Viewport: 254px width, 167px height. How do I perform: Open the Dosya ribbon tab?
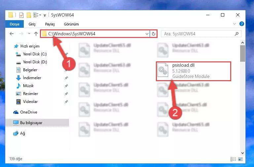[x=15, y=24]
